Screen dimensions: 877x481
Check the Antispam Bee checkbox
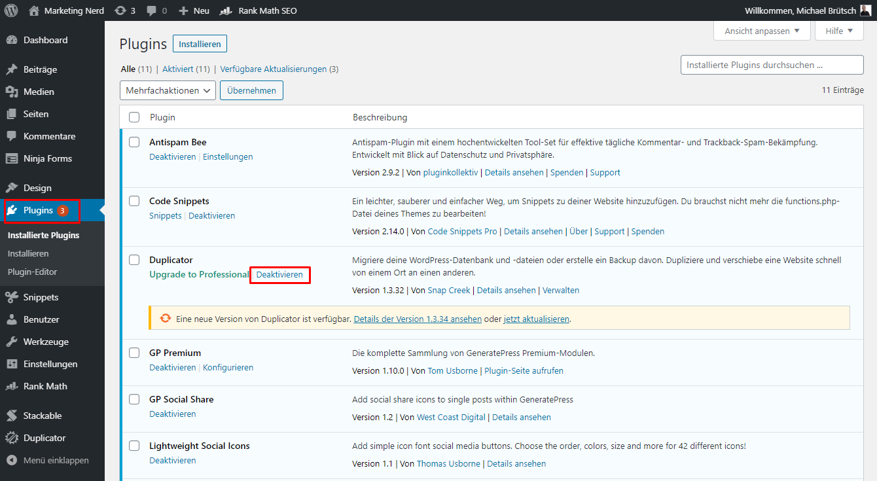tap(134, 142)
